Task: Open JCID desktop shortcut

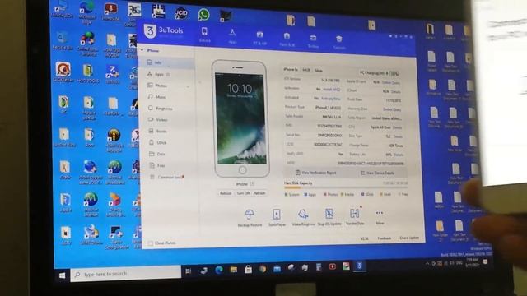Action: tap(181, 13)
